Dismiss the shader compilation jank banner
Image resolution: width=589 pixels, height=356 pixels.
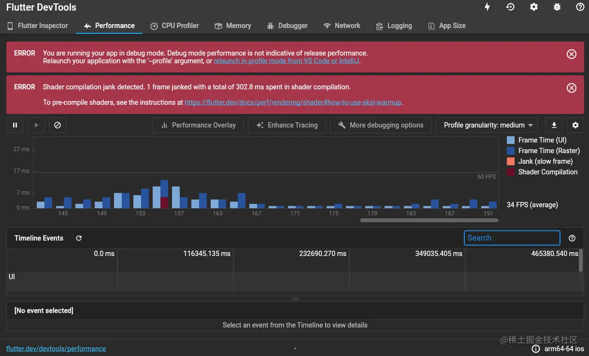(572, 88)
